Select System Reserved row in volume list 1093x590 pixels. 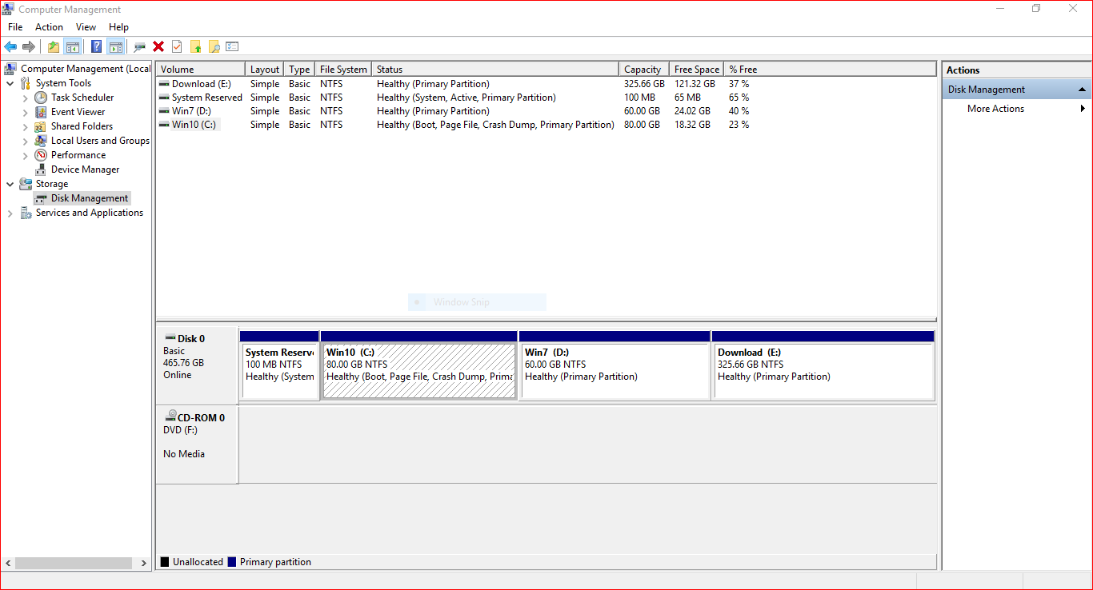coord(546,98)
